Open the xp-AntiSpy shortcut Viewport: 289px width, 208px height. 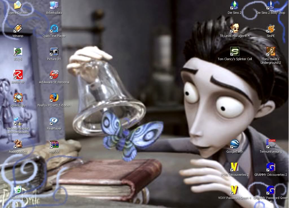[18, 98]
